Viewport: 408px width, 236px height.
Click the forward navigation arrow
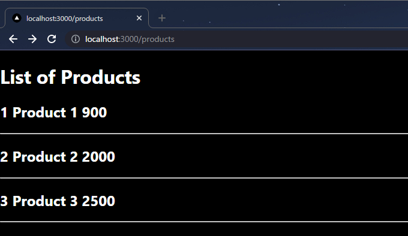click(x=32, y=39)
